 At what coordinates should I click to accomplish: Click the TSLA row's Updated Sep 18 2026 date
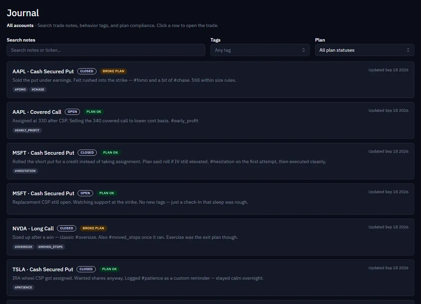[x=388, y=268]
